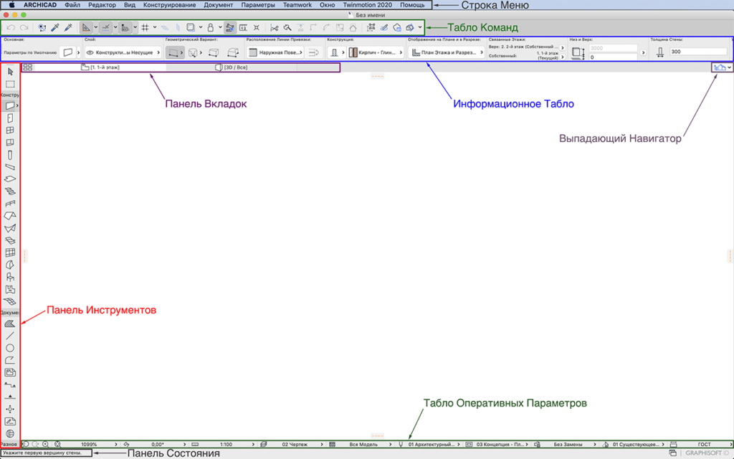
Task: Click the Inject Parameters syringe icon
Action: 68,27
